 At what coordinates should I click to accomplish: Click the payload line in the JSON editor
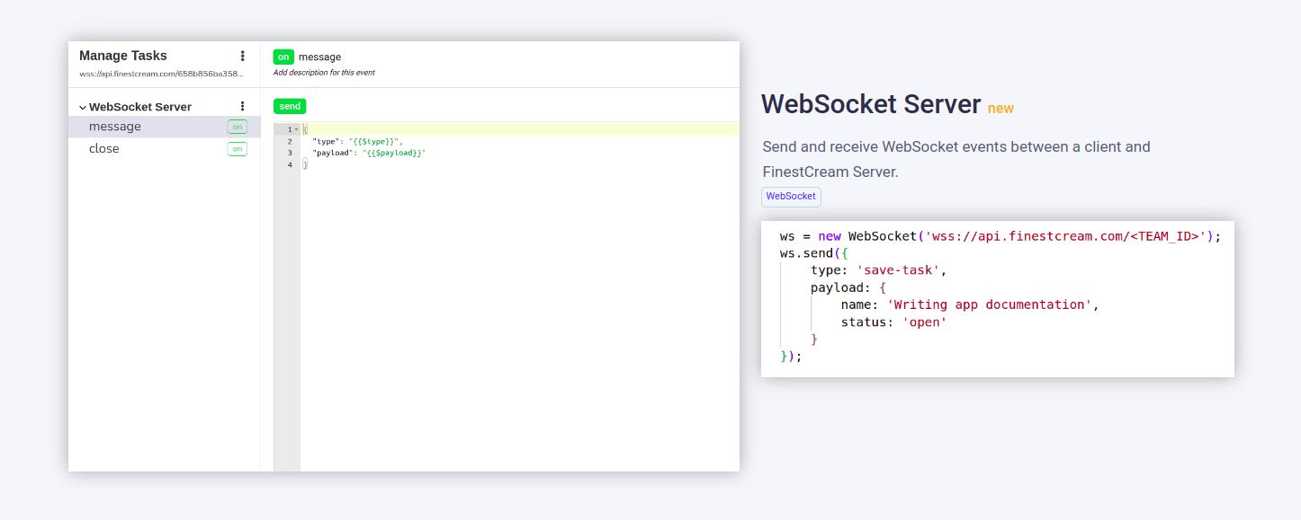369,154
